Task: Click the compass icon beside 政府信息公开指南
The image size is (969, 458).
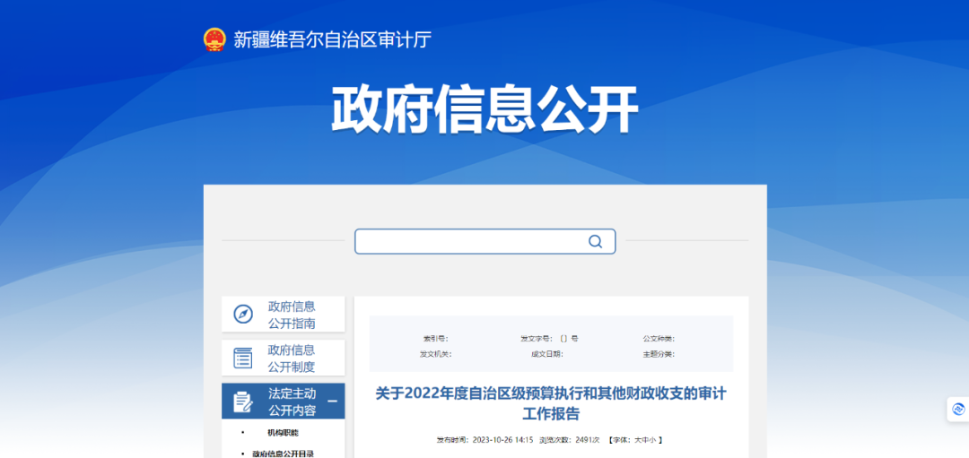Action: click(243, 315)
